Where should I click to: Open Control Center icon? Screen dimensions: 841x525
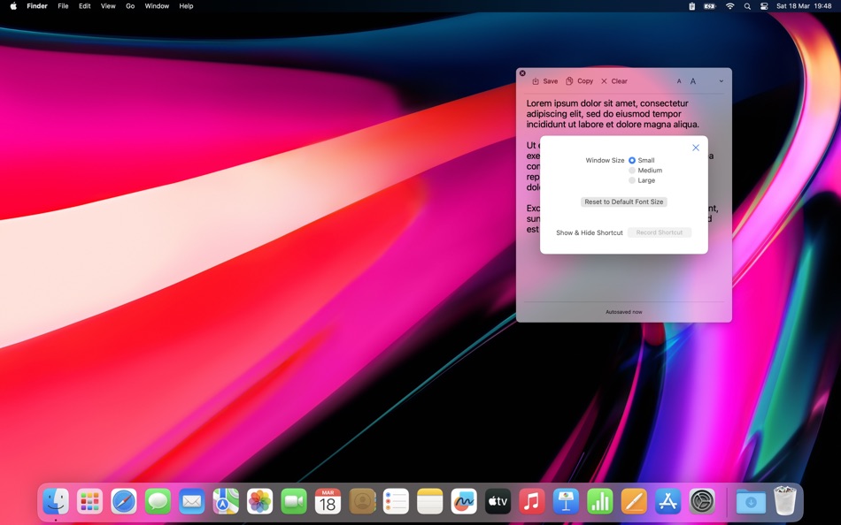pyautogui.click(x=764, y=6)
